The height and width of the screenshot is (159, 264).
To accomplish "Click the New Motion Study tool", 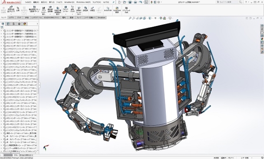I will point(79,11).
